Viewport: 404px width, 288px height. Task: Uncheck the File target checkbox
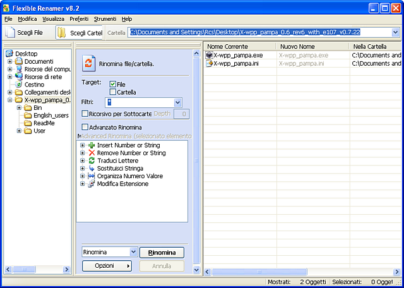click(x=112, y=84)
